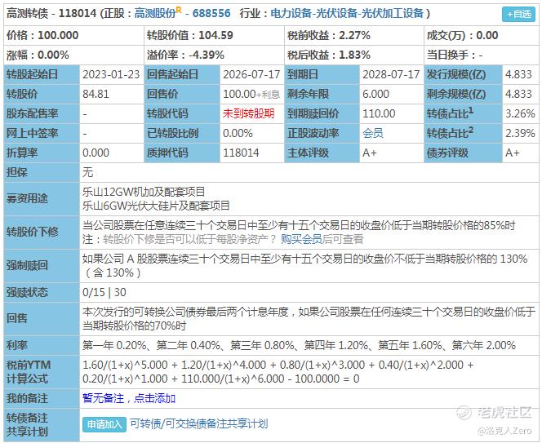
Task: Select the 价格：100.000 value
Action: [42, 35]
